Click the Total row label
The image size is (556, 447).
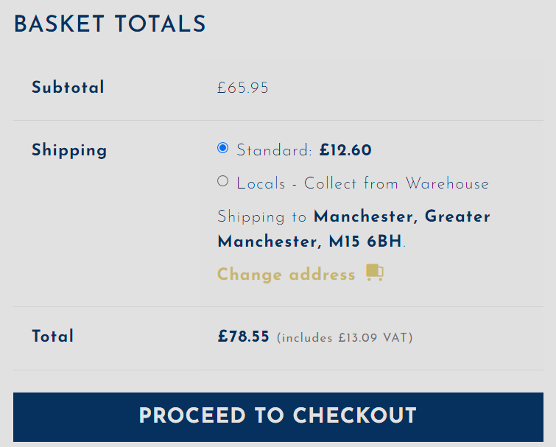click(52, 336)
